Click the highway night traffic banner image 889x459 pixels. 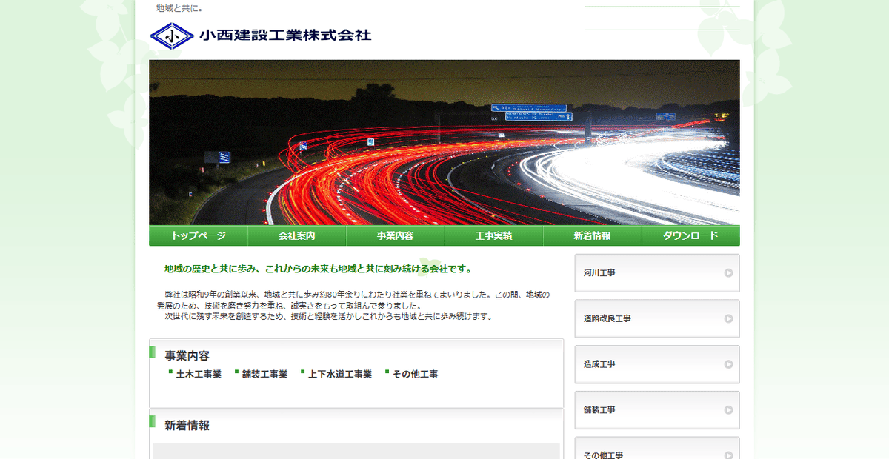pos(444,142)
